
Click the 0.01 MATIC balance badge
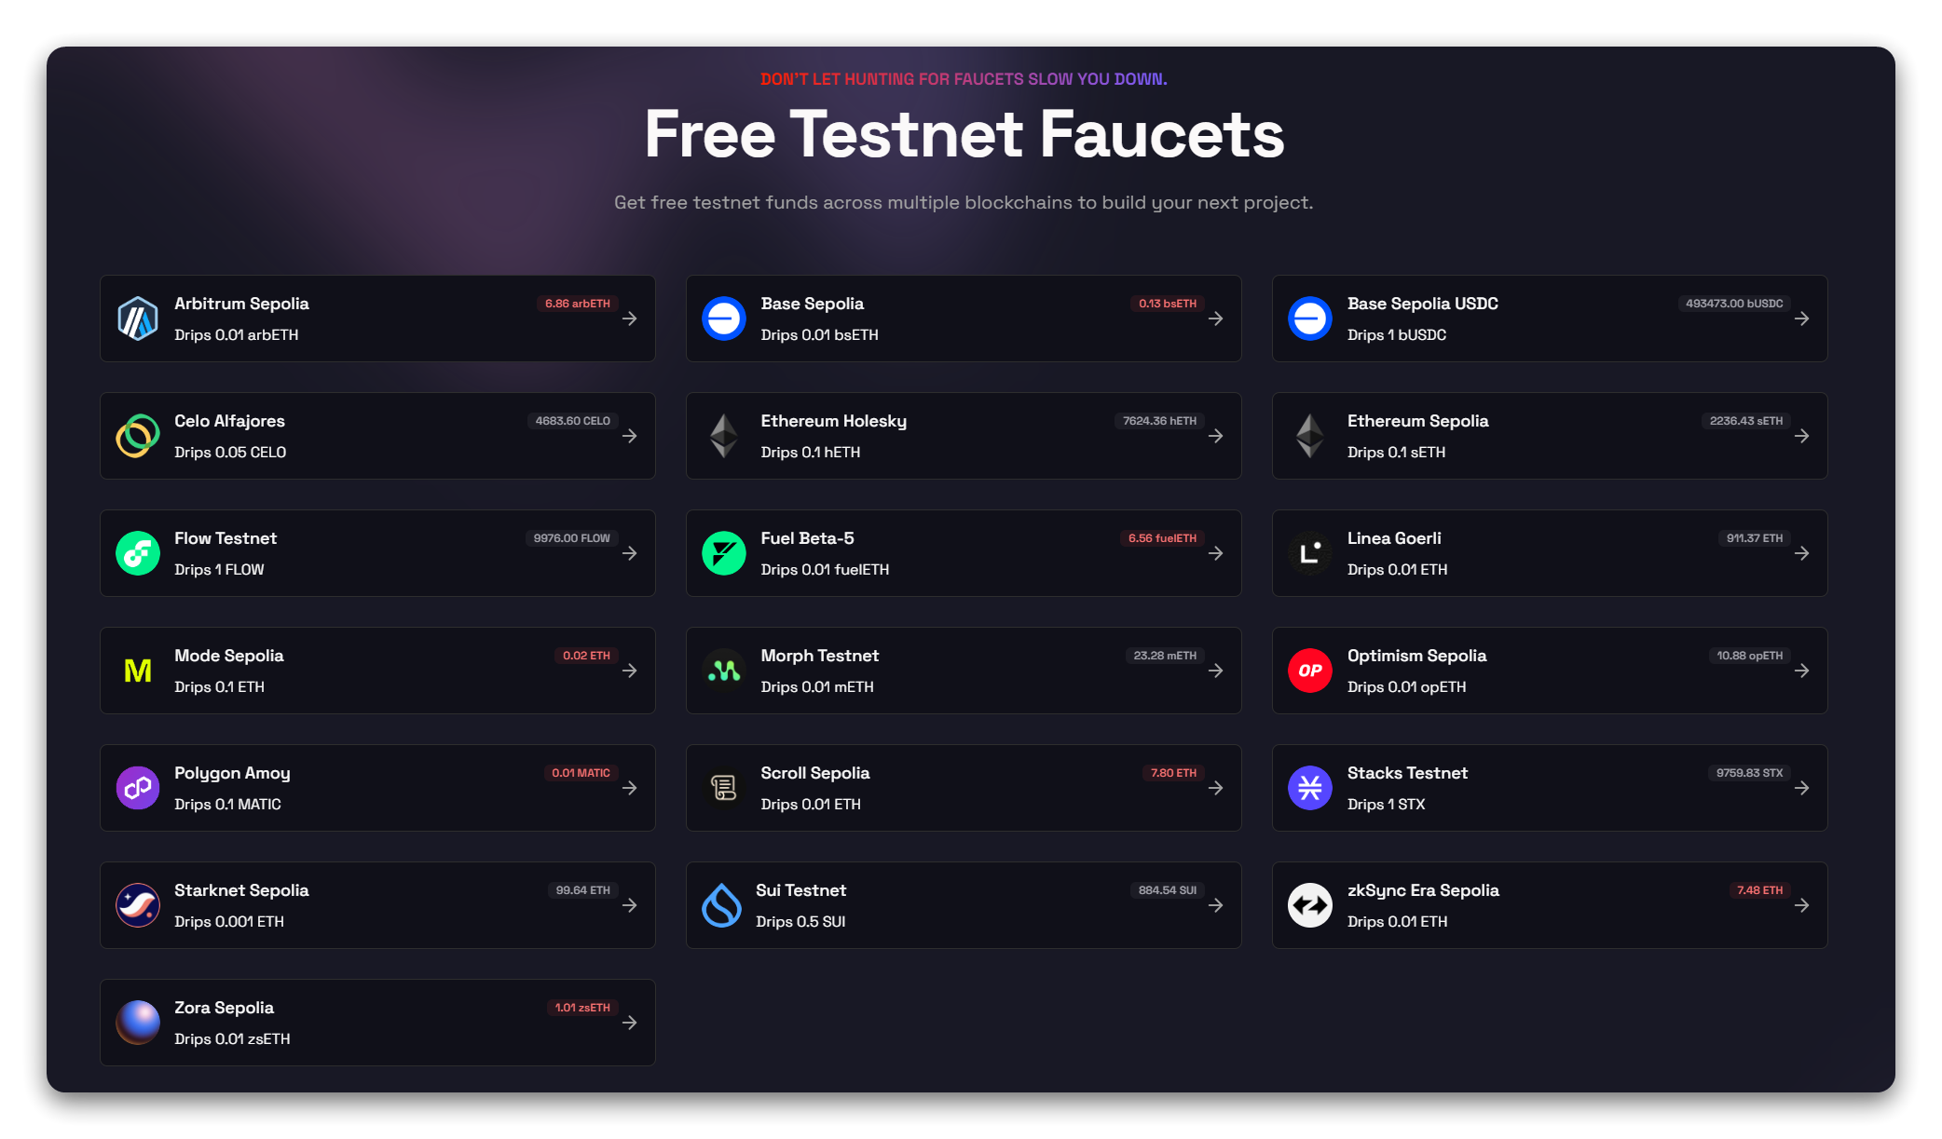581,773
